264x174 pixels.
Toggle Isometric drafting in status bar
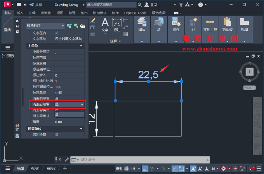[163, 169]
